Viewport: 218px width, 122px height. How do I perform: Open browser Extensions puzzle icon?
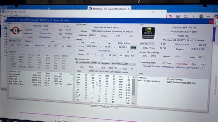pyautogui.click(x=185, y=17)
